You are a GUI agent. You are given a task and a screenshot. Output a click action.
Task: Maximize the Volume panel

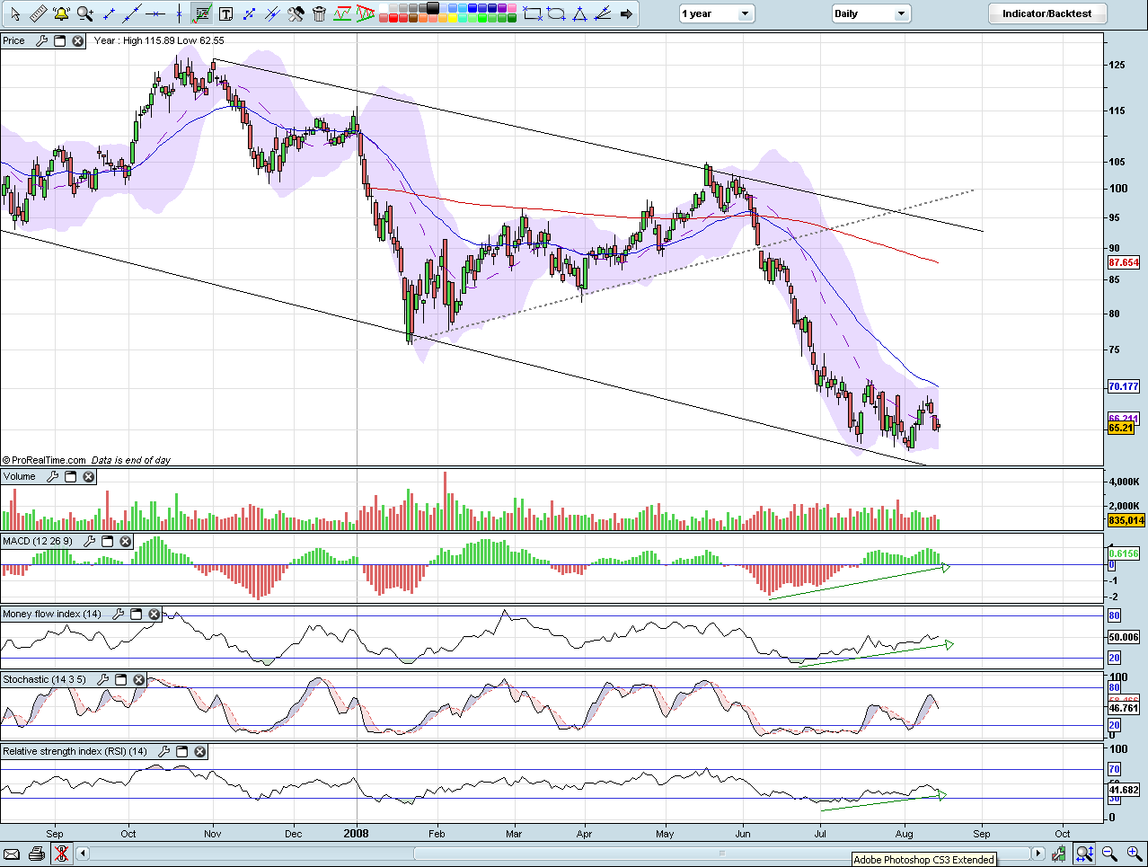(x=71, y=476)
